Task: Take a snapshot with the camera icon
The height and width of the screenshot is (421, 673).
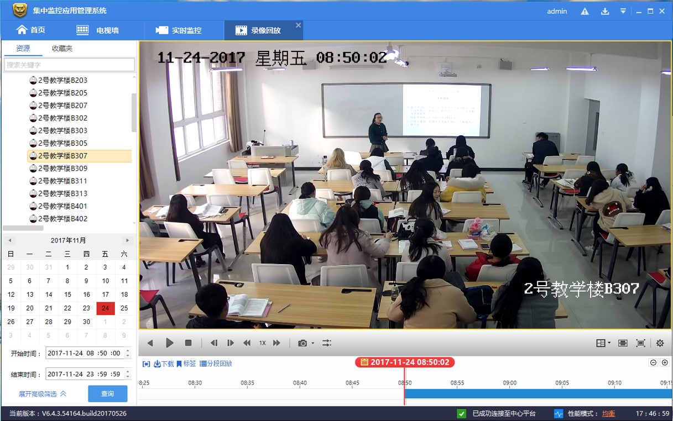Action: coord(302,343)
